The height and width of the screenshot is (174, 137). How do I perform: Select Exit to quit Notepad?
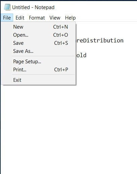[39, 80]
